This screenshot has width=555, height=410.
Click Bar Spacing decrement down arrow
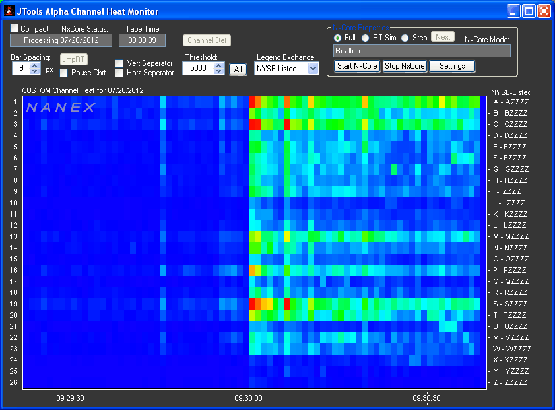point(35,71)
